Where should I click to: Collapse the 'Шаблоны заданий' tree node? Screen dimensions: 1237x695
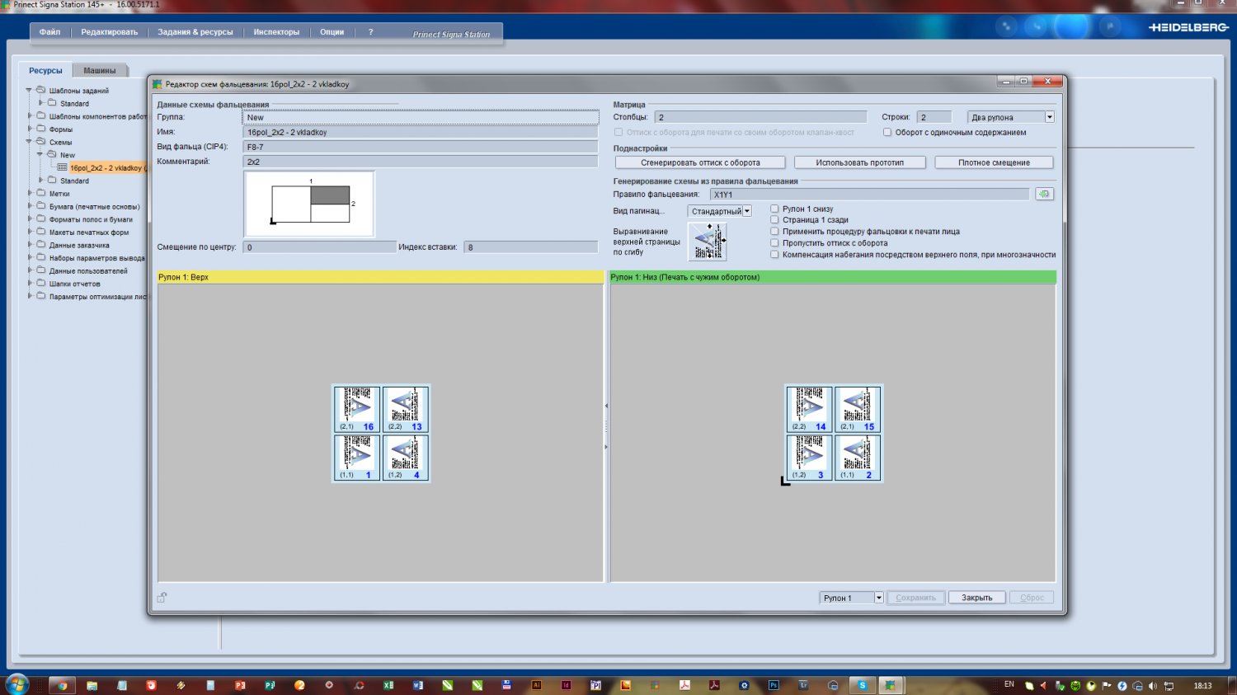click(30, 91)
